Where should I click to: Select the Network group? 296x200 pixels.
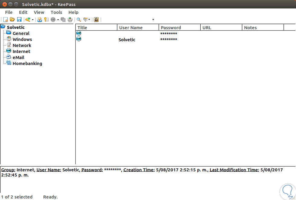[x=22, y=45]
